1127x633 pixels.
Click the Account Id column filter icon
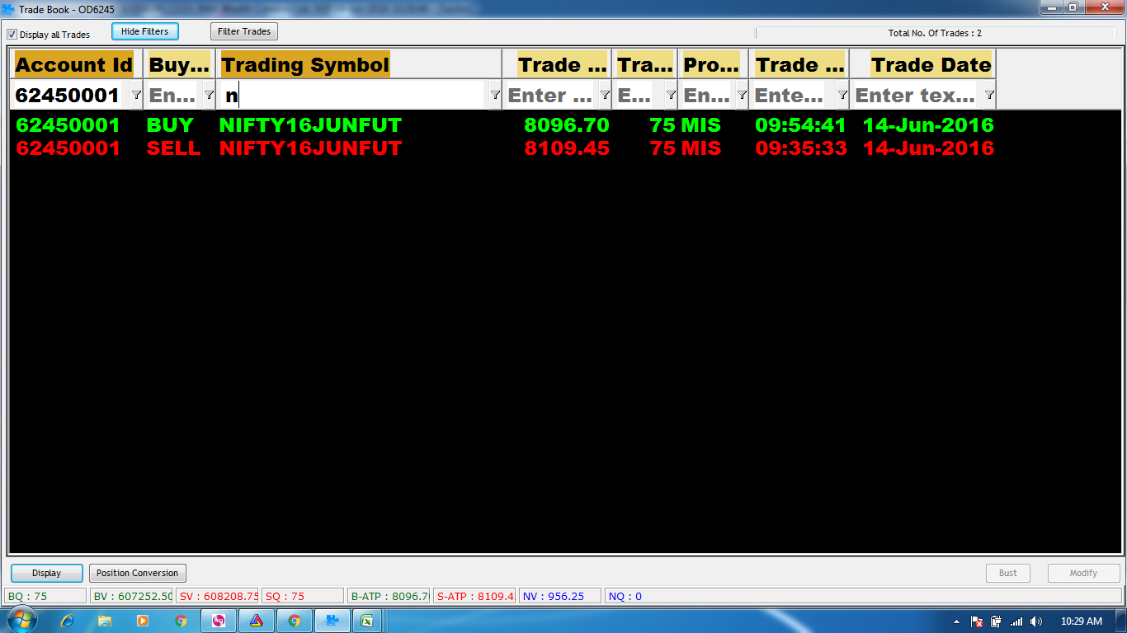(x=136, y=96)
